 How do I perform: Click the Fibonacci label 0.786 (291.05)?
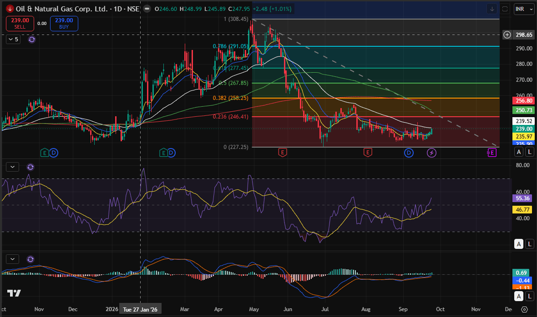[x=230, y=46]
